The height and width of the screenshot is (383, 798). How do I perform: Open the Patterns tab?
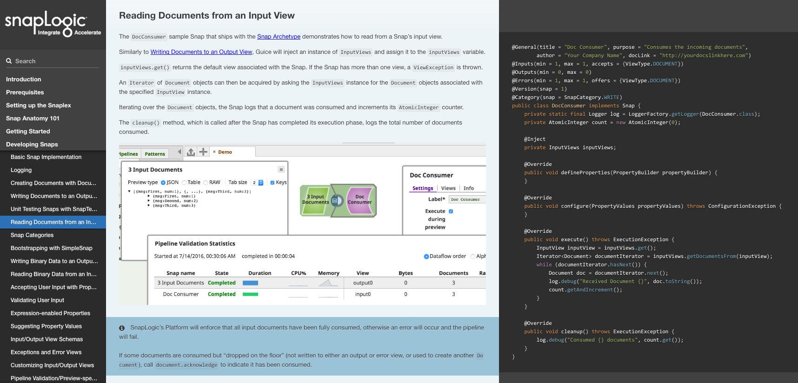pos(155,154)
